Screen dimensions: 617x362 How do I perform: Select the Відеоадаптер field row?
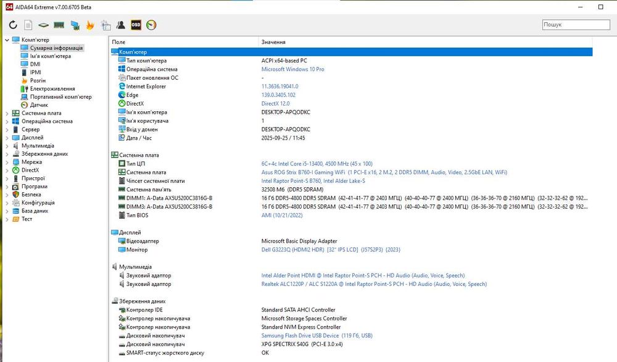click(x=351, y=241)
